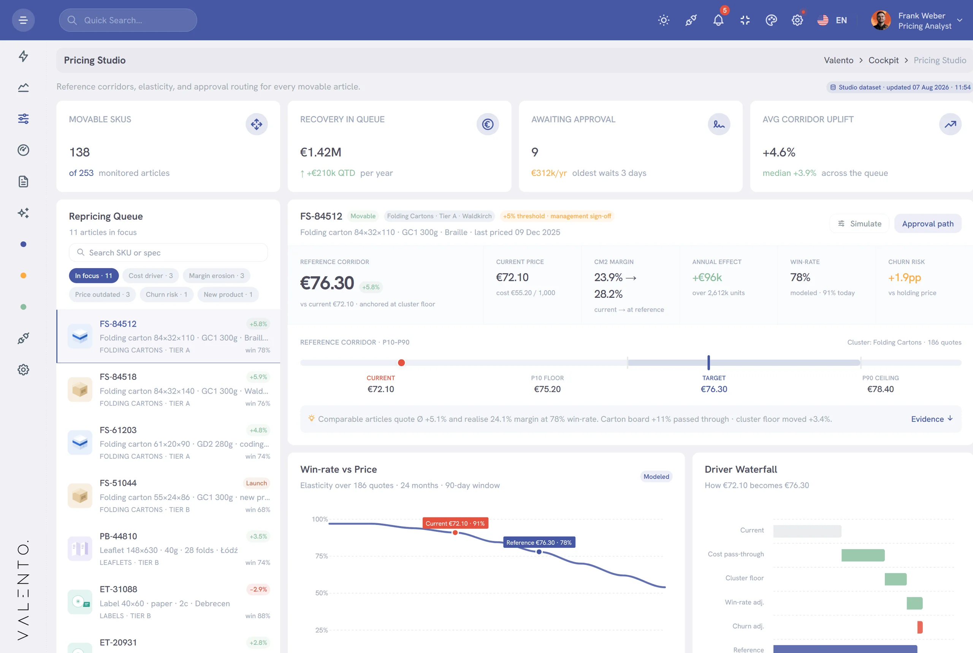Open sidebar gauge icon
The height and width of the screenshot is (653, 973).
[x=23, y=150]
